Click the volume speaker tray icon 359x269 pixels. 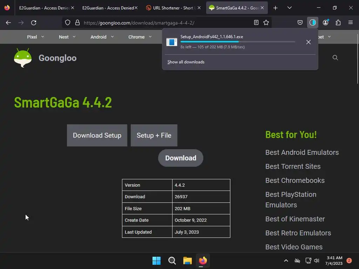(317, 261)
